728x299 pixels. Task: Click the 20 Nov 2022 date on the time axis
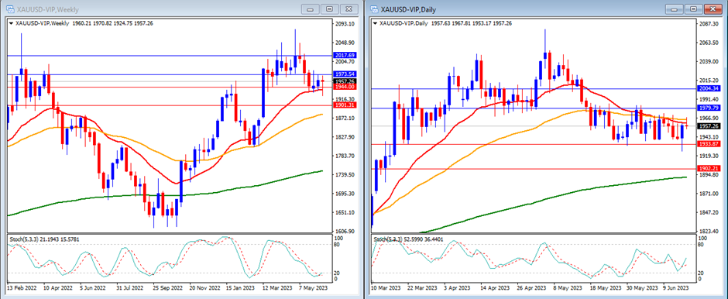point(204,287)
